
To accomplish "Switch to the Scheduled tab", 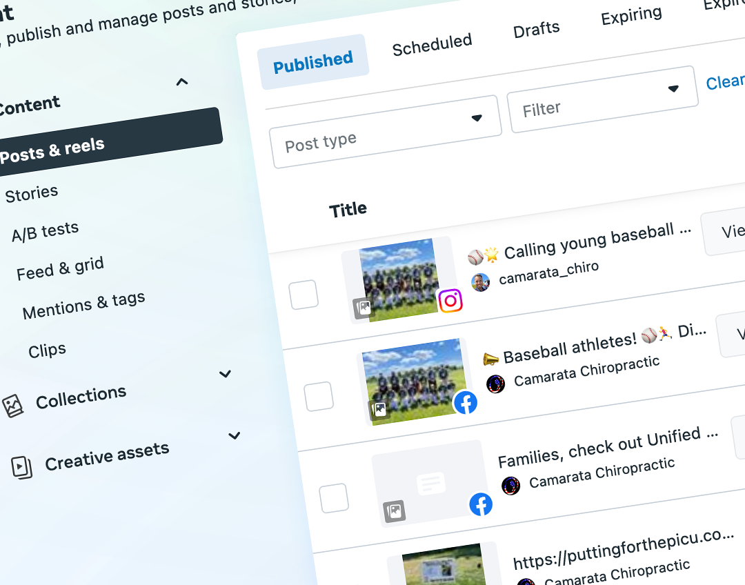I will [x=432, y=43].
